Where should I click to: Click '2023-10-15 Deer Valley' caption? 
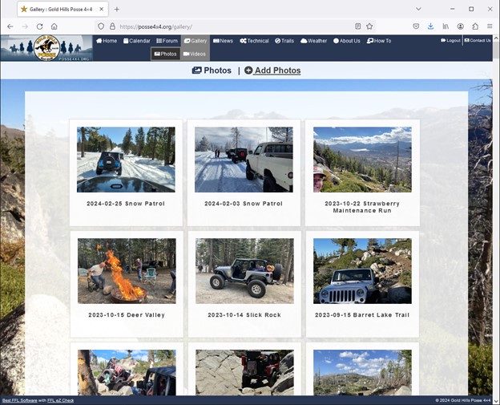[x=127, y=315]
